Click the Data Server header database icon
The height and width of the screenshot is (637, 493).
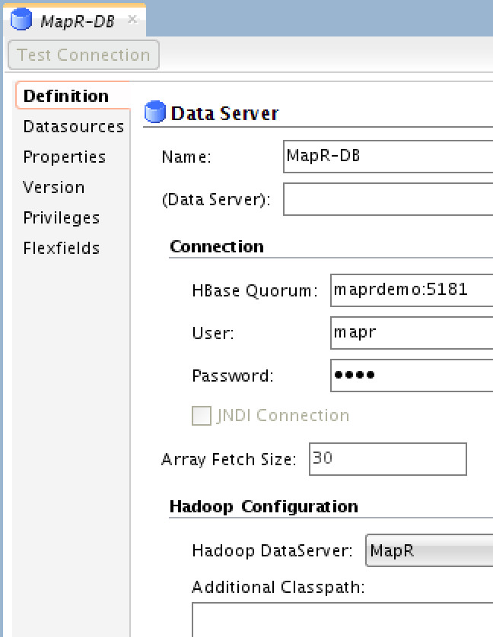[x=155, y=112]
